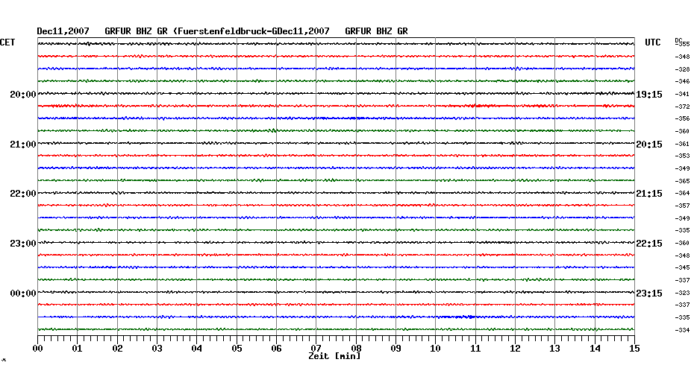Click the 19:15 UTC time label

pyautogui.click(x=649, y=95)
